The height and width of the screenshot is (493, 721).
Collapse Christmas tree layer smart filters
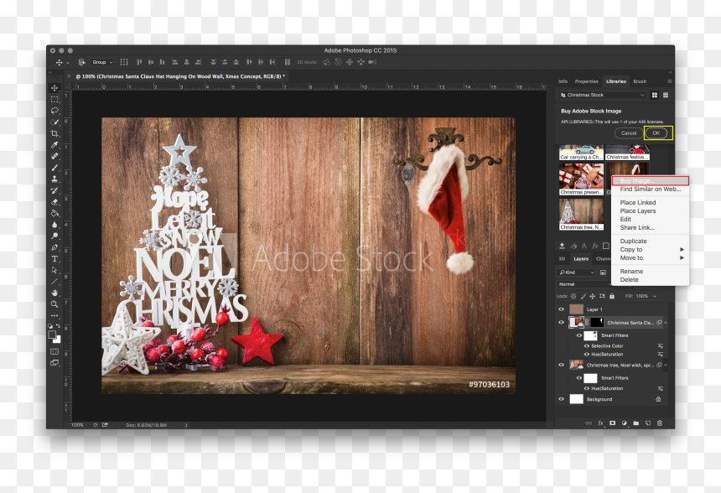(666, 365)
